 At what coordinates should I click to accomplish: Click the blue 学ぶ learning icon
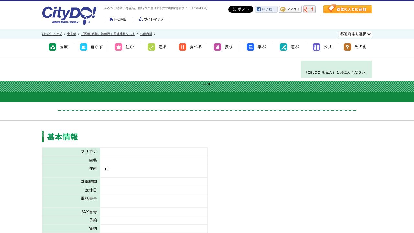pos(251,47)
